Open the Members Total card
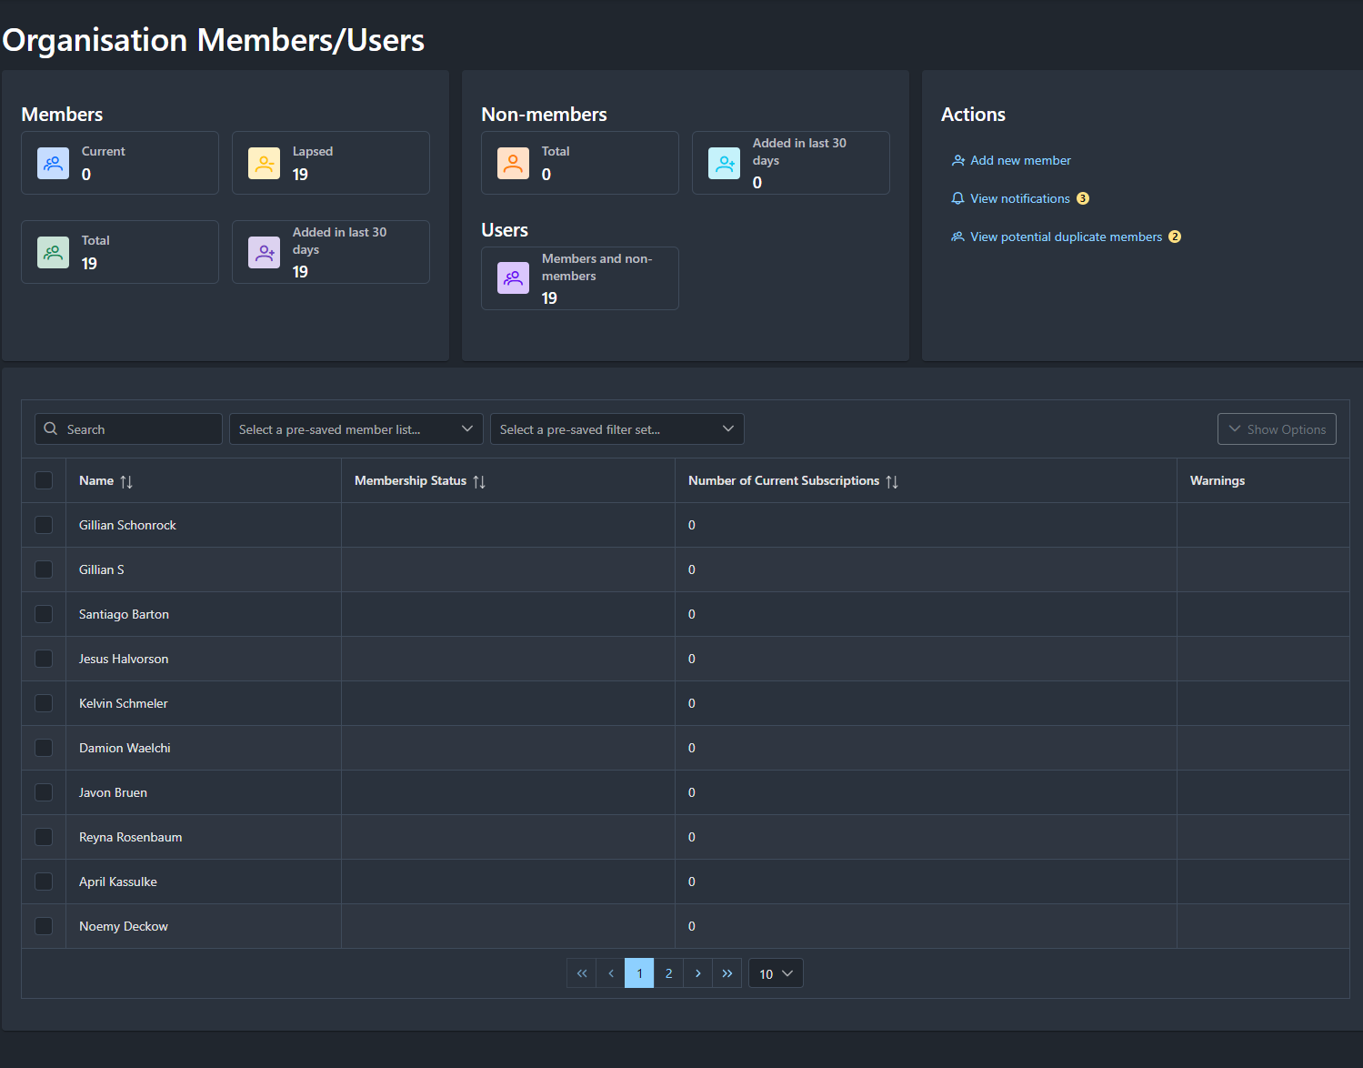This screenshot has height=1068, width=1363. pos(120,252)
